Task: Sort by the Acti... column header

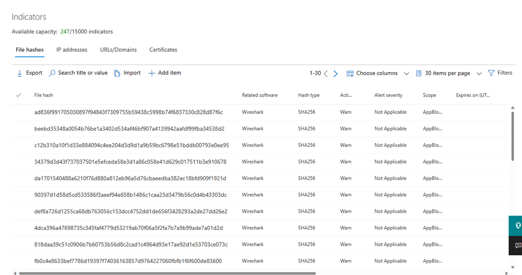Action: click(x=346, y=95)
